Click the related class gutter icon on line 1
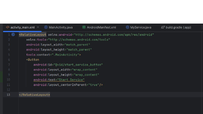This screenshot has width=203, height=114. pyautogui.click(x=13, y=35)
